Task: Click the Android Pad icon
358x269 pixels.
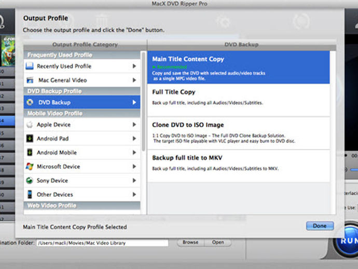Action: tap(30, 139)
